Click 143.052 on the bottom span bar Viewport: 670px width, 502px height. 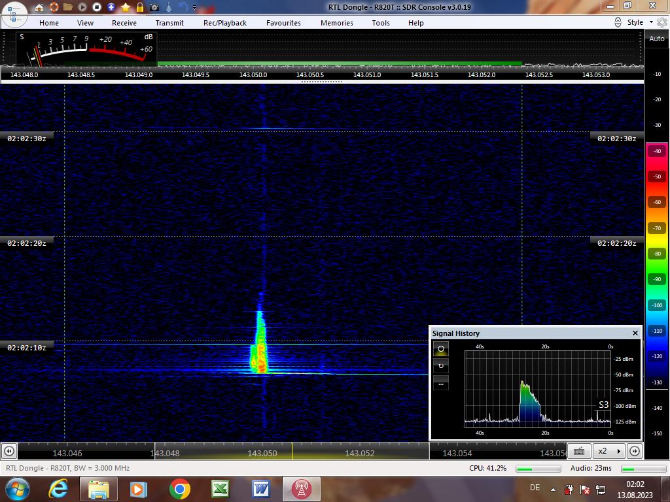(360, 454)
